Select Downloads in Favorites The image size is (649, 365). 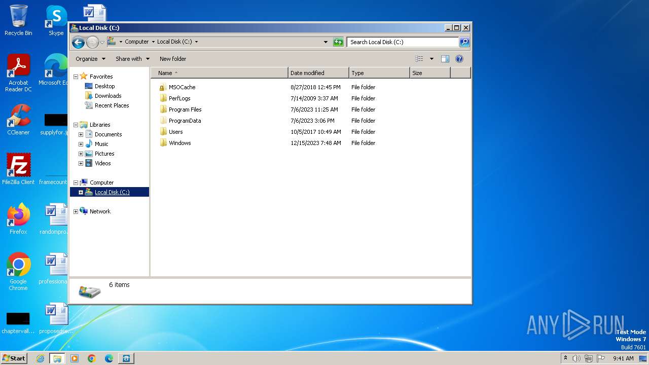click(108, 96)
